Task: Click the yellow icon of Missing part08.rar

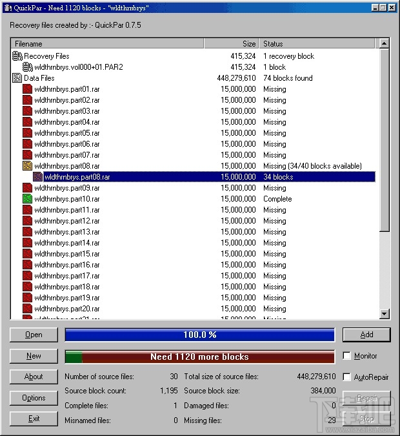Action: 27,166
